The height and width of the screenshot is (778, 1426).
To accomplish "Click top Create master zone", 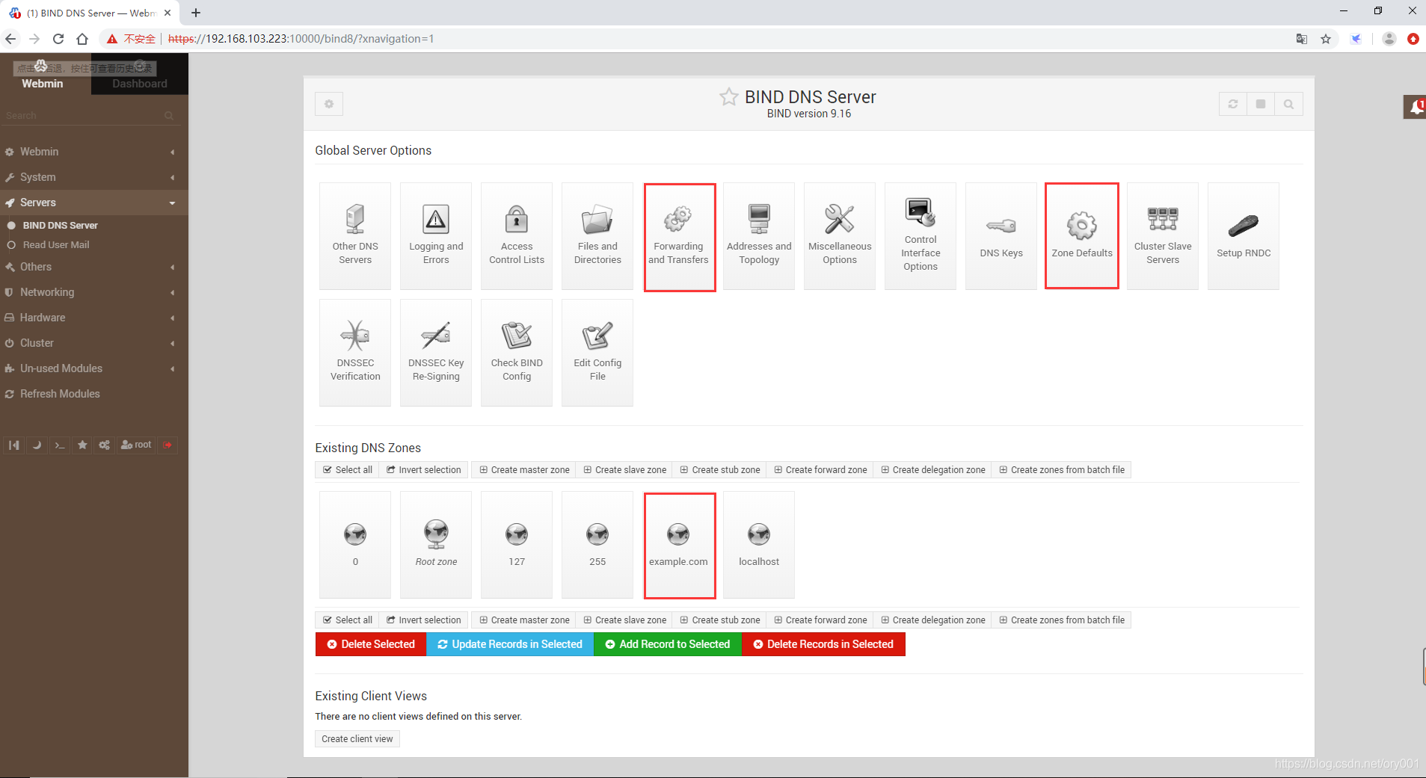I will click(524, 470).
